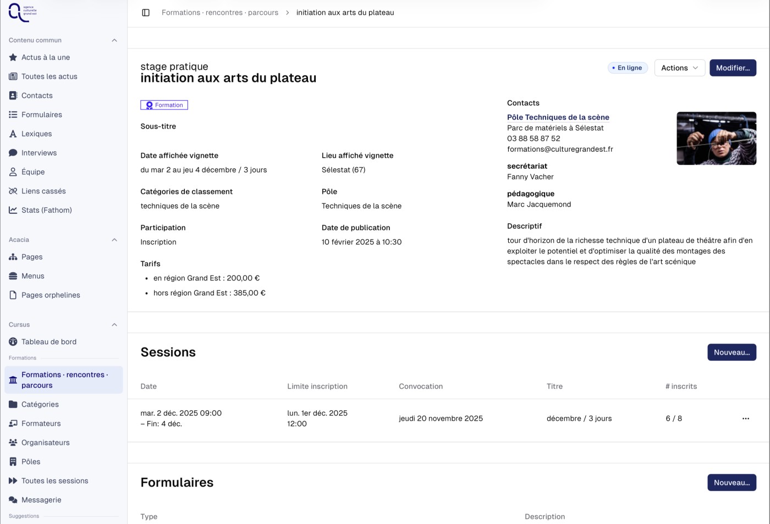Click the Liens cassés broken link icon
Viewport: 770px width, 524px height.
point(13,191)
